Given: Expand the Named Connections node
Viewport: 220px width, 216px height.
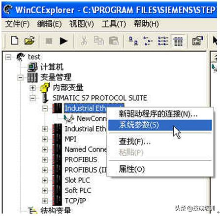Looking at the screenshot, I should click(x=45, y=149).
